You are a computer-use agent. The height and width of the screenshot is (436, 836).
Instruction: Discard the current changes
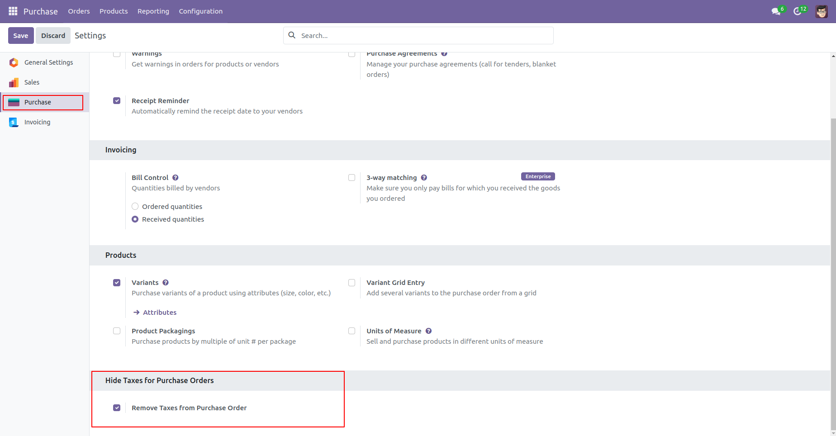coord(53,35)
